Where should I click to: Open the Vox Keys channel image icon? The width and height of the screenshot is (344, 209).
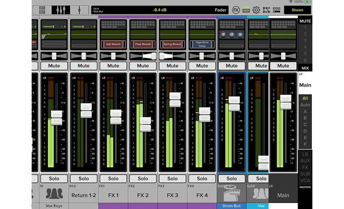(x=54, y=194)
